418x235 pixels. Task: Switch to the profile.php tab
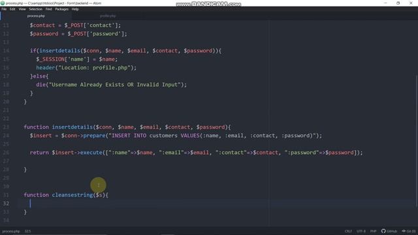tap(108, 16)
